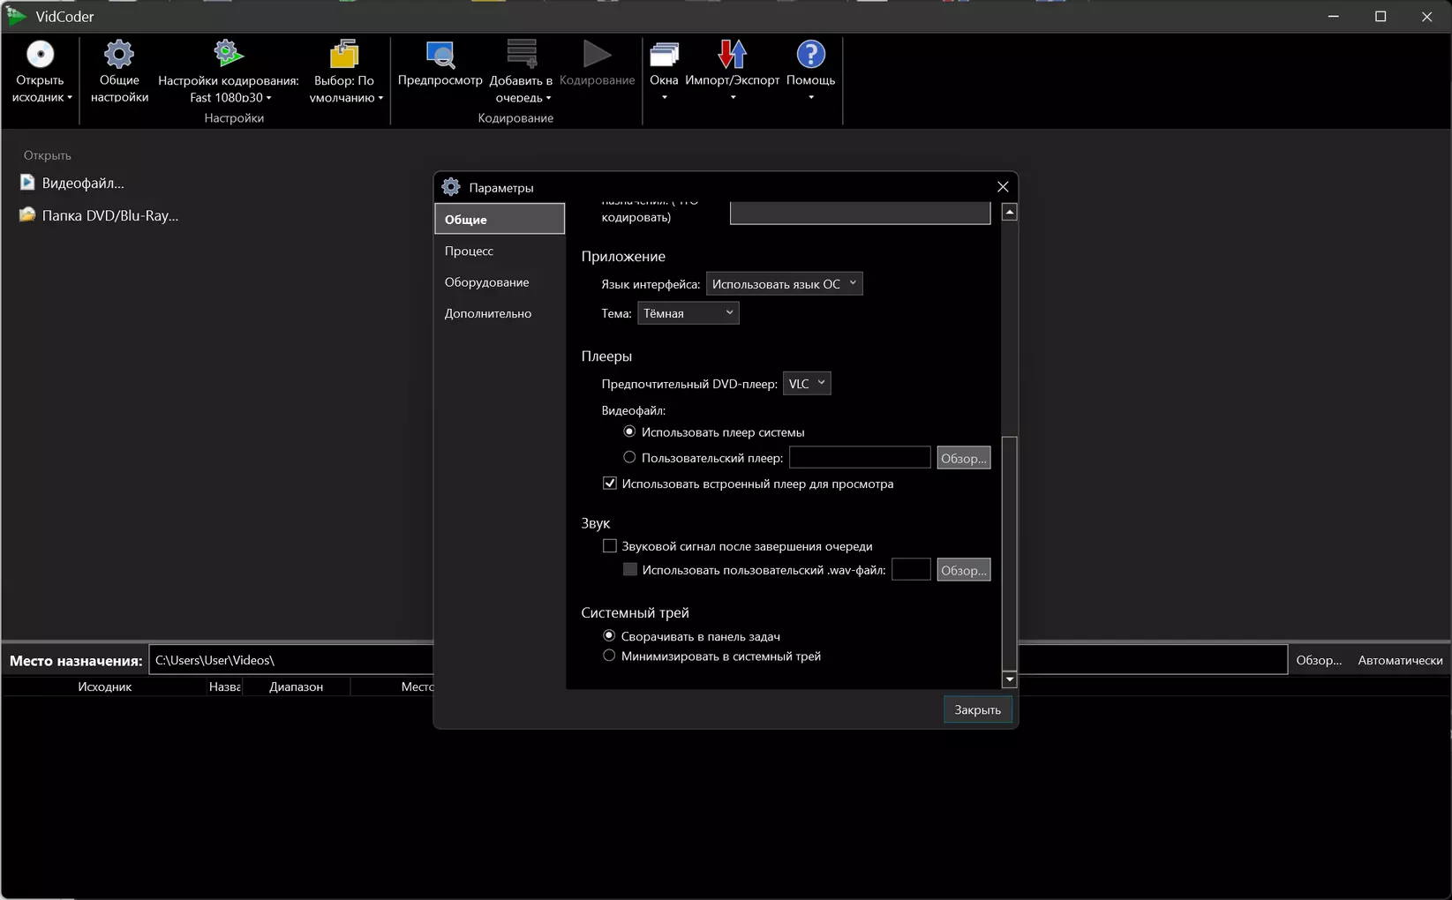Click the Закрыть button
The height and width of the screenshot is (900, 1452).
(x=977, y=709)
